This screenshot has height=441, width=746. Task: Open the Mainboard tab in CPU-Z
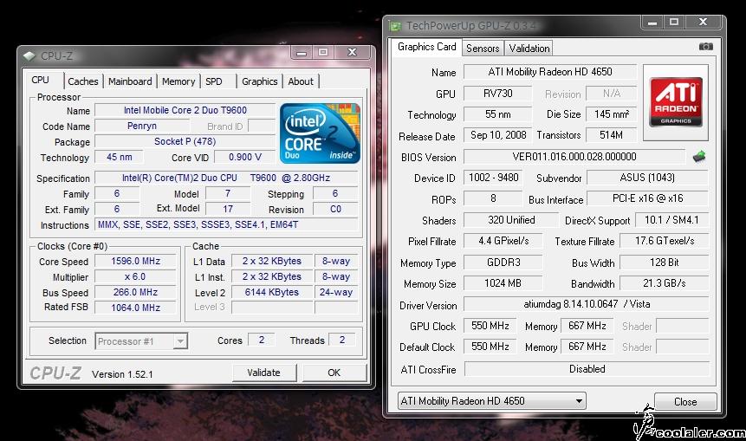coord(130,81)
